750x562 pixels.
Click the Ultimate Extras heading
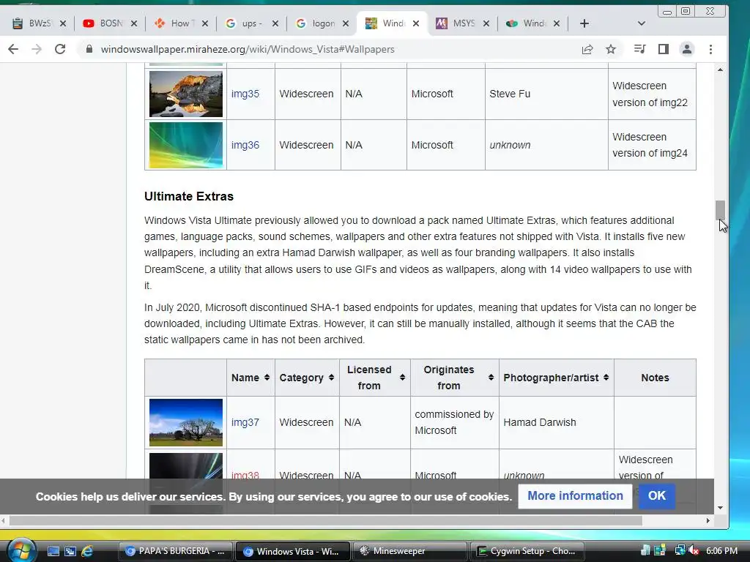pos(189,196)
